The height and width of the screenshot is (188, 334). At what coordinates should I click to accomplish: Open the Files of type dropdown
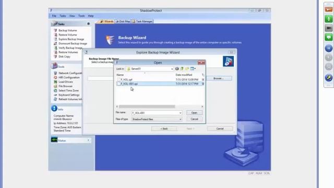[180, 120]
